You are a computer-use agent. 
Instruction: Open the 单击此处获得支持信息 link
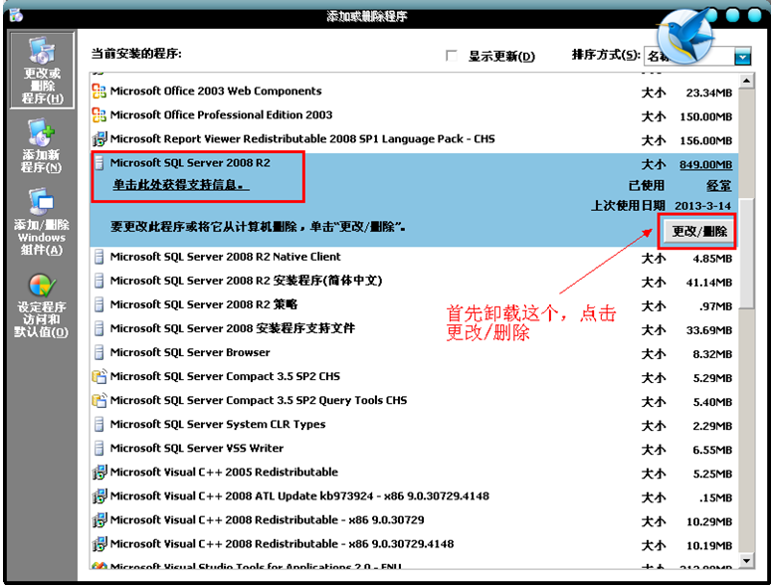click(181, 185)
